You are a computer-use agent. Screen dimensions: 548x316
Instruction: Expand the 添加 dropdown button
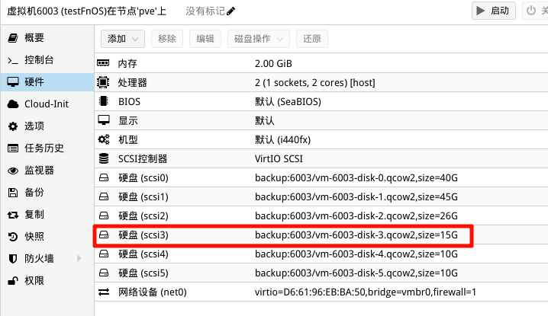point(123,39)
